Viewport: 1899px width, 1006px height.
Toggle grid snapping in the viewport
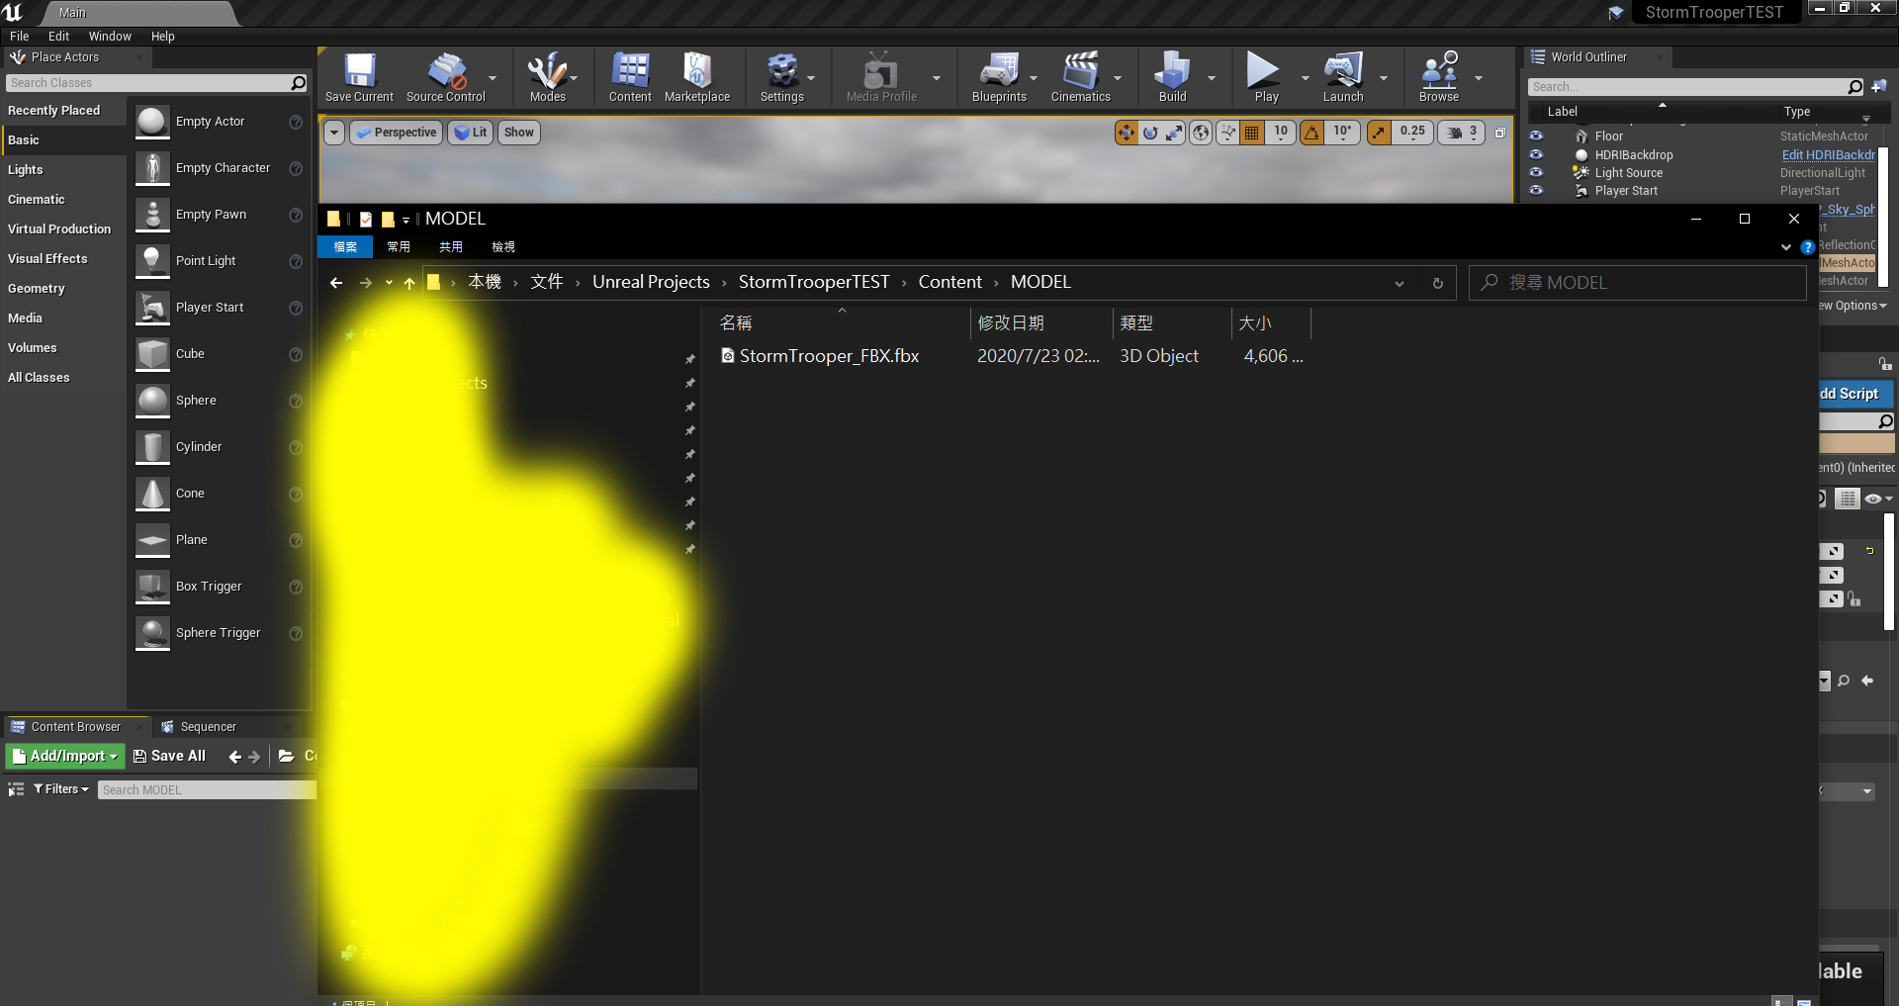1251,133
